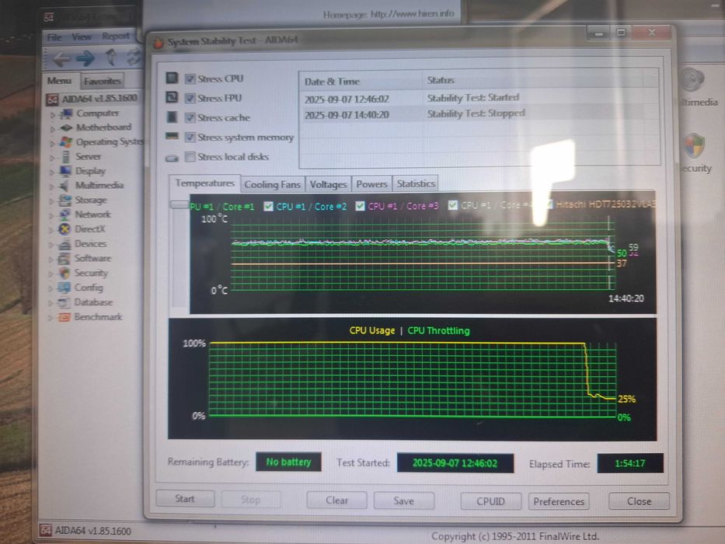Select the Stability Test: Stopped log row

click(479, 113)
